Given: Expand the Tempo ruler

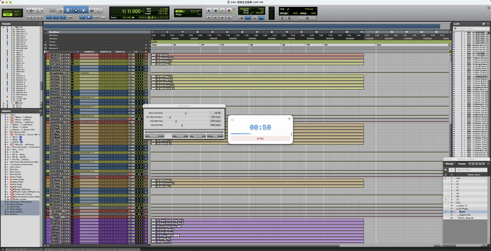Looking at the screenshot, I should click(x=46, y=42).
